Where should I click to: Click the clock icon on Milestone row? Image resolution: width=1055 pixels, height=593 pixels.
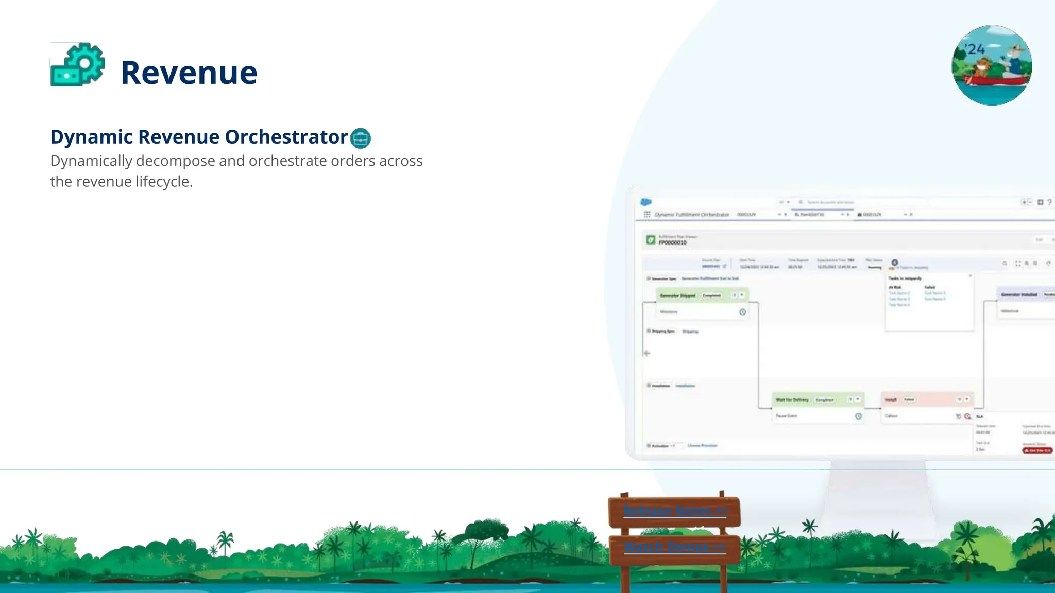pos(742,312)
